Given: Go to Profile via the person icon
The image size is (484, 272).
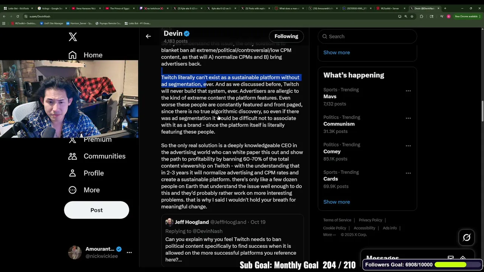Looking at the screenshot, I should (73, 173).
